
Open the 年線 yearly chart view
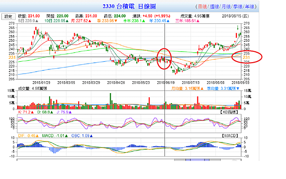250,7
